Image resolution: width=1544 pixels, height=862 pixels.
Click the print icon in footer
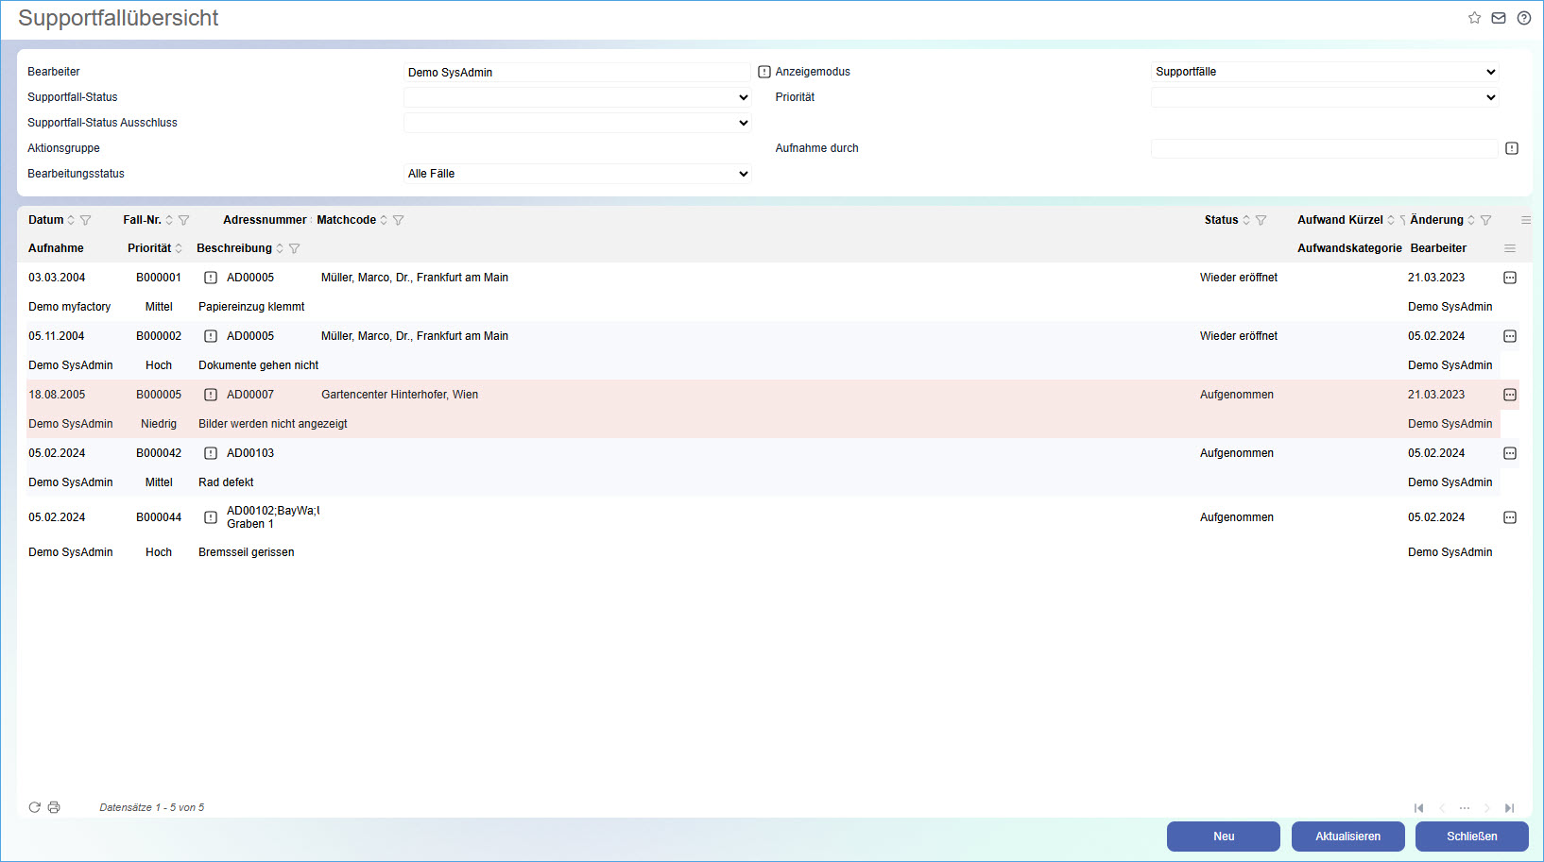coord(54,807)
